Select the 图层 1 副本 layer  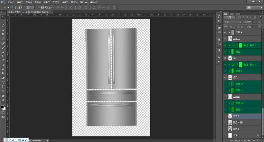(242, 122)
